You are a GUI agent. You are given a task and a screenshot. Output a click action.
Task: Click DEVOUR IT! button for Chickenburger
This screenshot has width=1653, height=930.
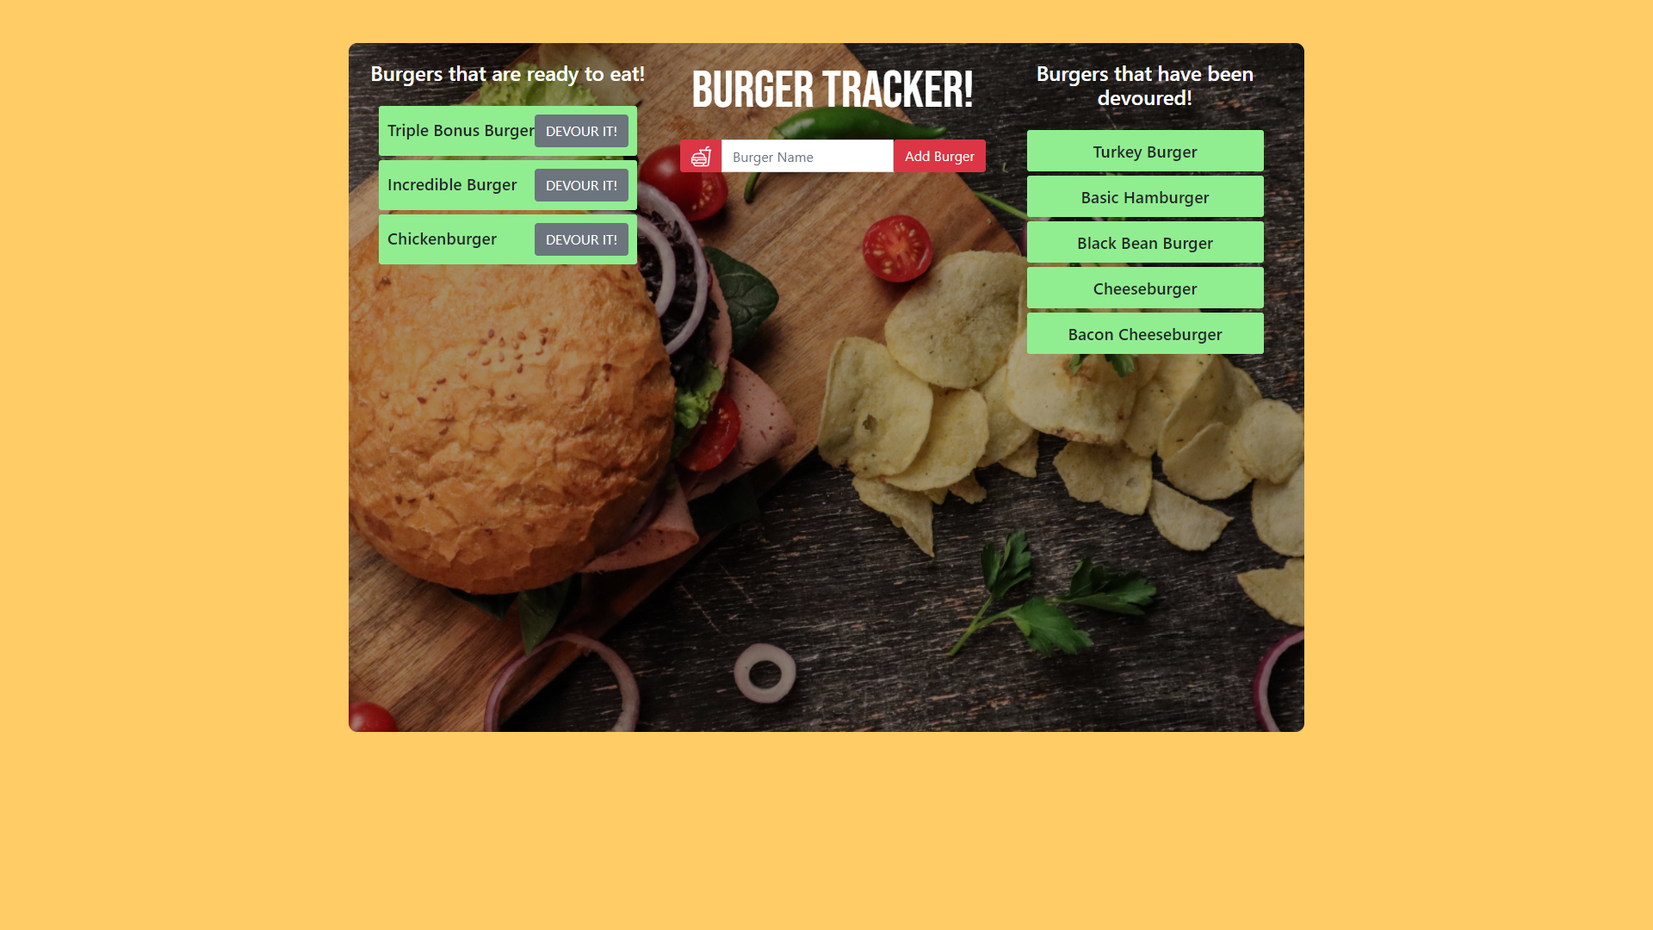581,239
